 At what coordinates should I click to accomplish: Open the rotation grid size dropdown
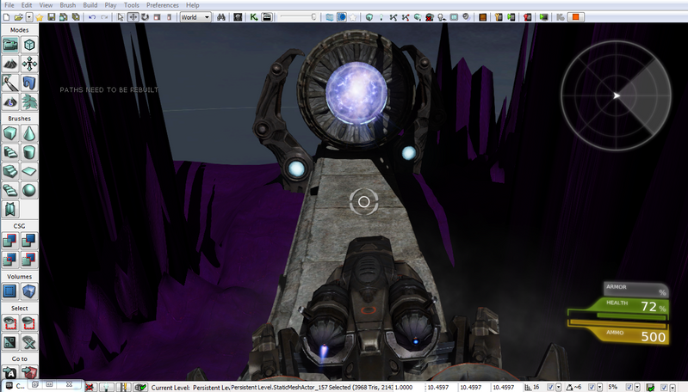point(600,388)
